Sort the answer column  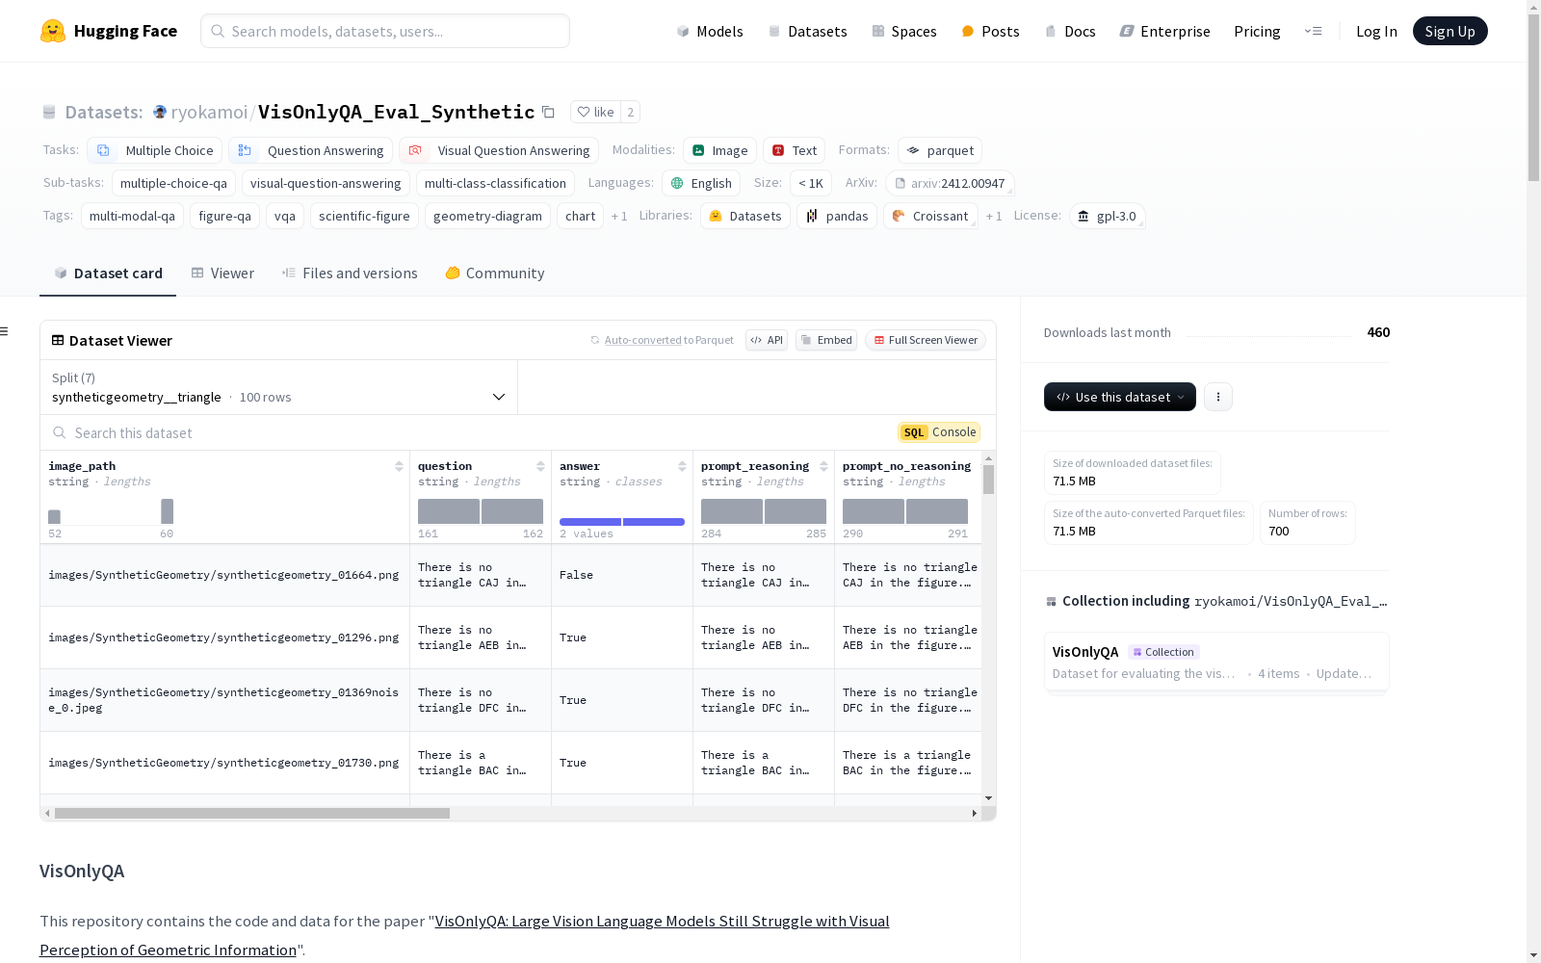coord(682,466)
